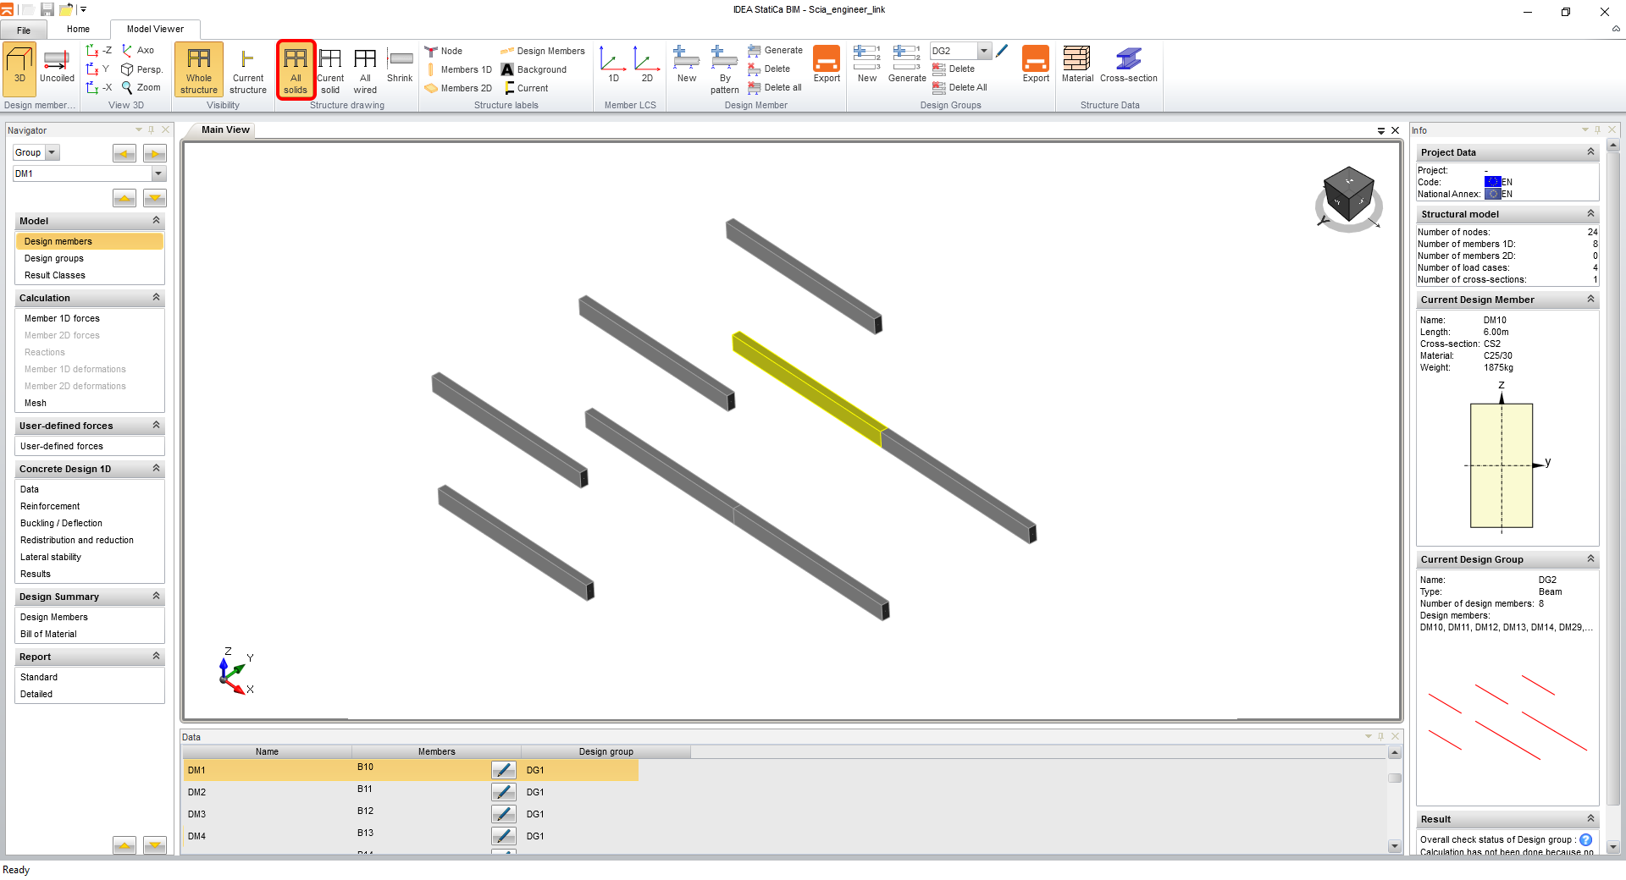The width and height of the screenshot is (1626, 880).
Task: Open Design groups in Navigator
Action: tap(54, 258)
